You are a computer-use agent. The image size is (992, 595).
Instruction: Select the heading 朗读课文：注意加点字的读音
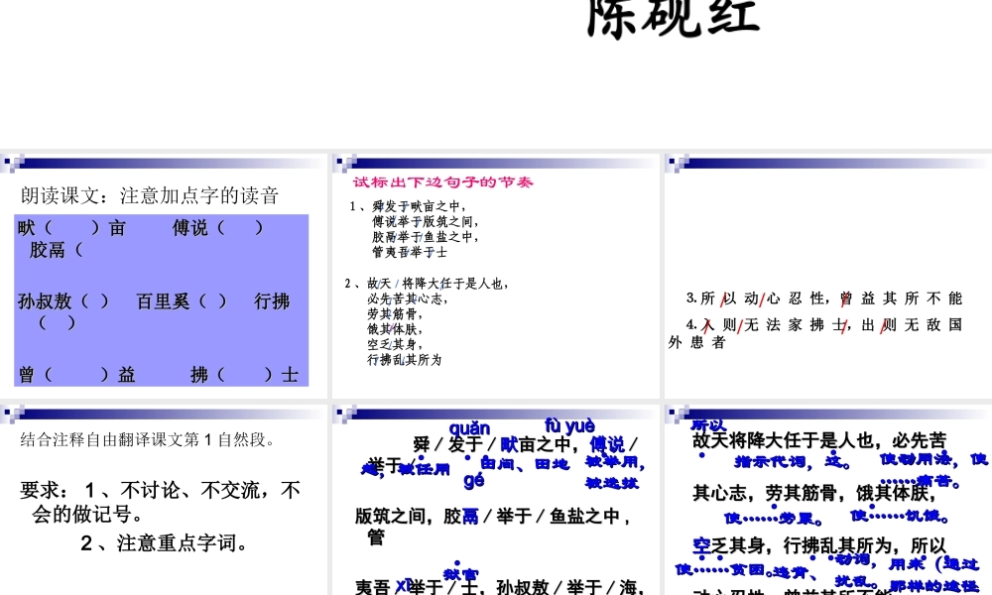tap(150, 195)
